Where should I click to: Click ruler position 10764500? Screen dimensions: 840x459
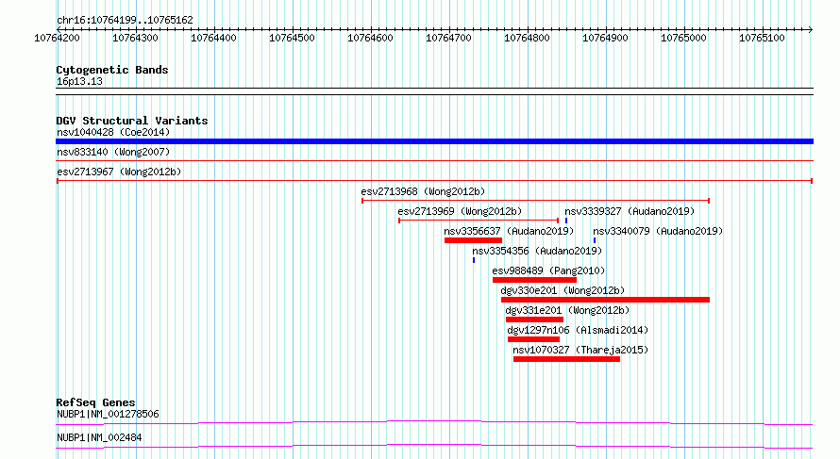[x=292, y=38]
